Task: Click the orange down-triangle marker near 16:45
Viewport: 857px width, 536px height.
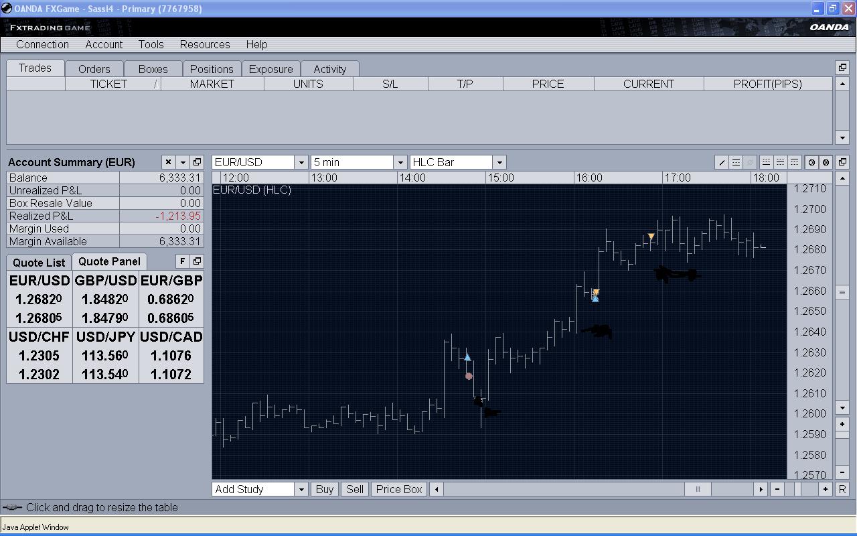Action: pos(651,237)
